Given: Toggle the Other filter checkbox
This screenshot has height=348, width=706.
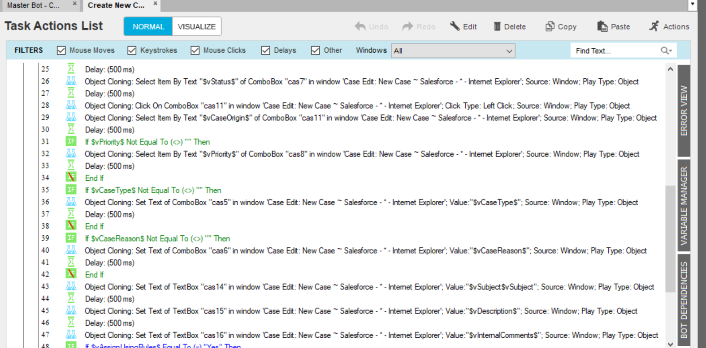Looking at the screenshot, I should 316,51.
